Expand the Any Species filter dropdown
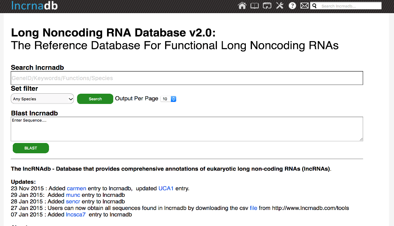 (x=42, y=99)
